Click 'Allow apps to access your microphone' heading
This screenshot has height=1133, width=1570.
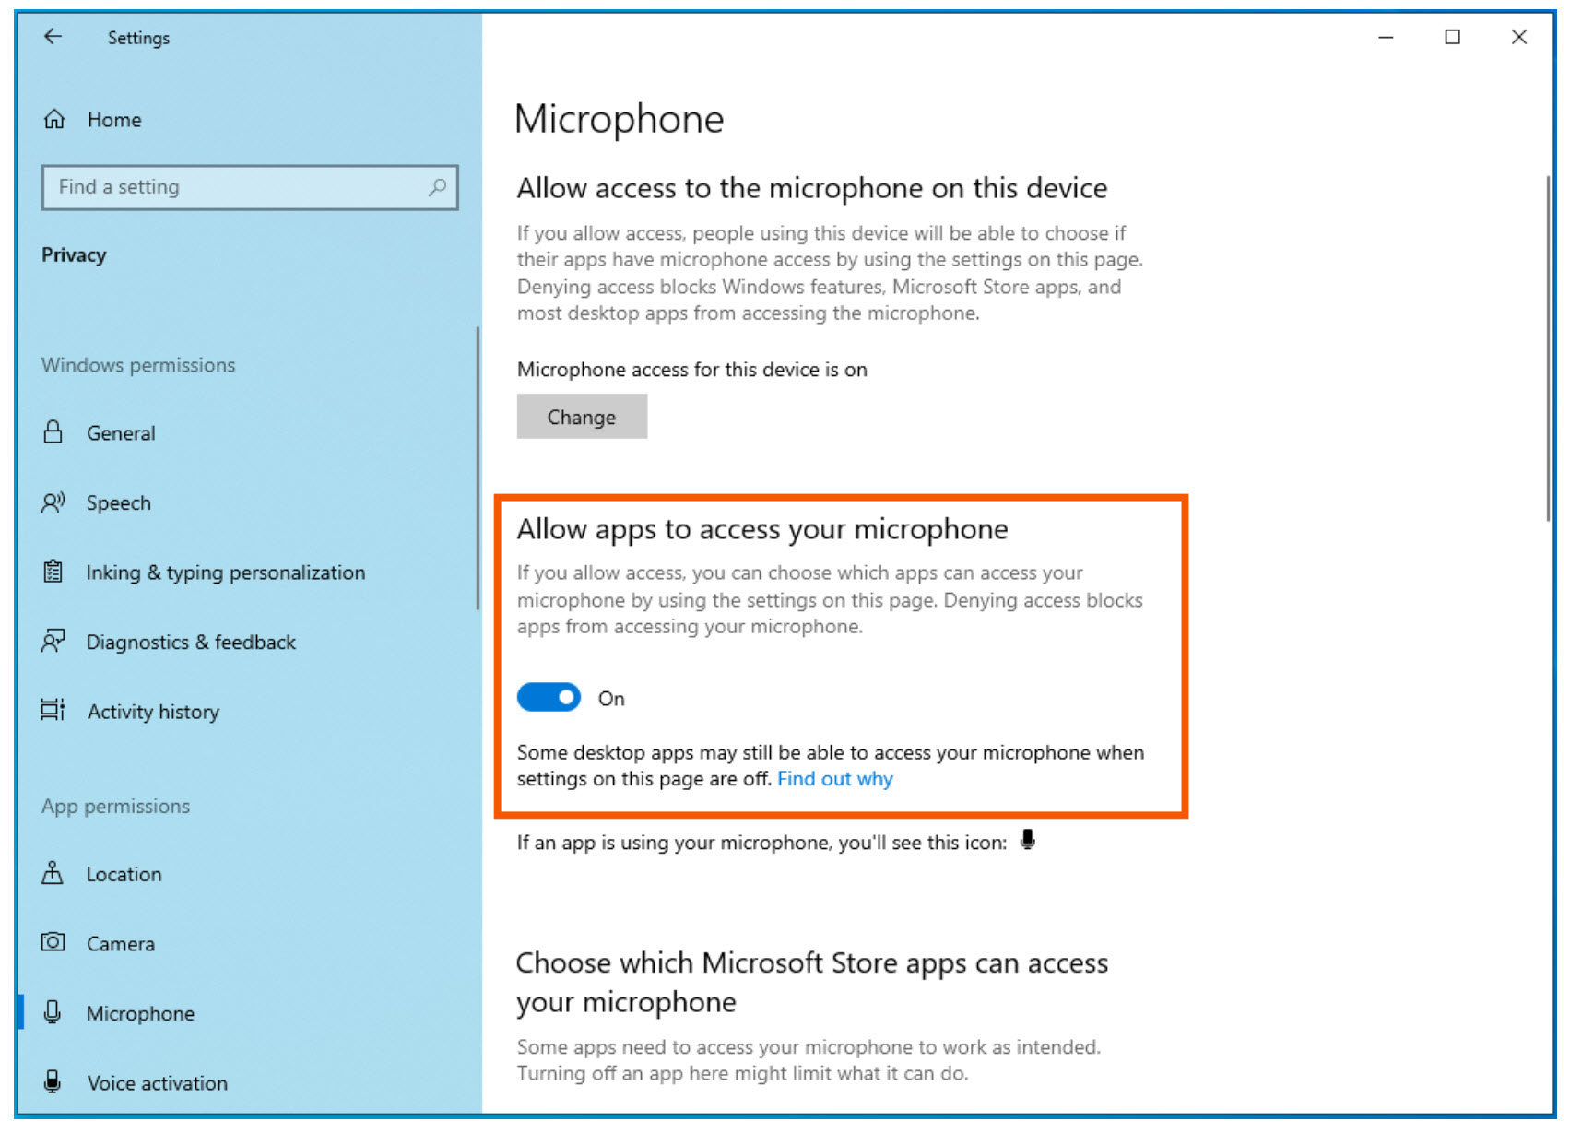[762, 529]
